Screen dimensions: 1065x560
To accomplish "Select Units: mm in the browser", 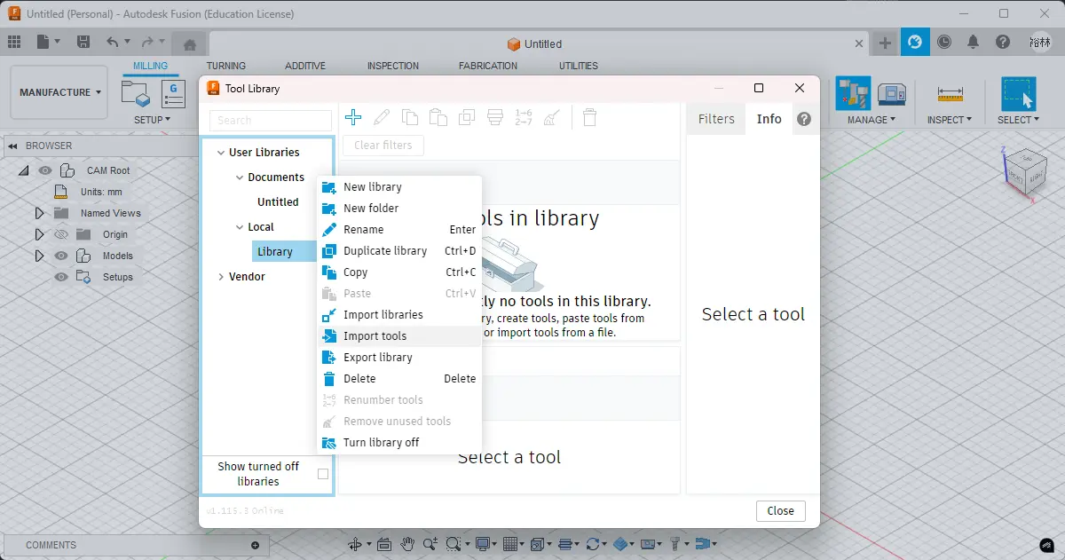I will click(101, 192).
